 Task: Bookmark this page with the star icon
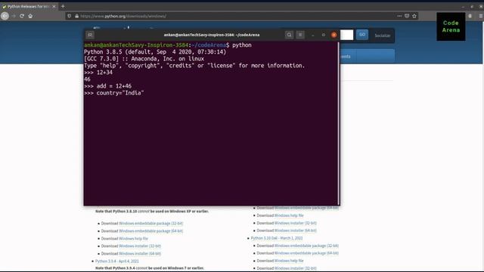(x=414, y=16)
